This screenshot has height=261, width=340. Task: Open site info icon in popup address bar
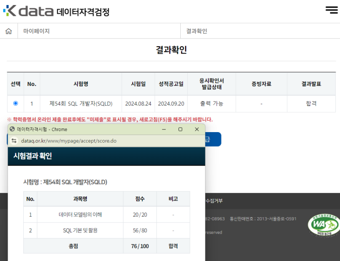[x=14, y=141]
